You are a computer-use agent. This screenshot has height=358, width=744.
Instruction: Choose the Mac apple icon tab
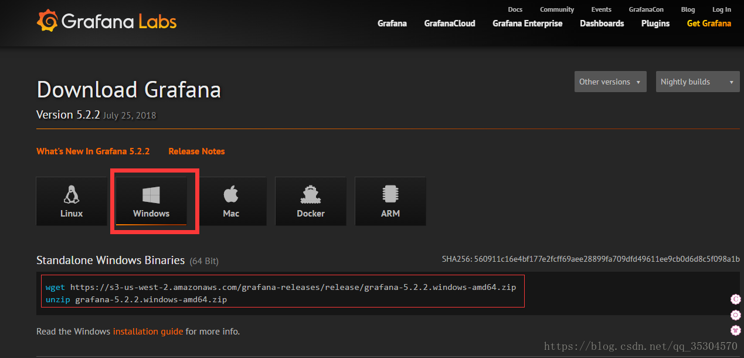pos(231,201)
